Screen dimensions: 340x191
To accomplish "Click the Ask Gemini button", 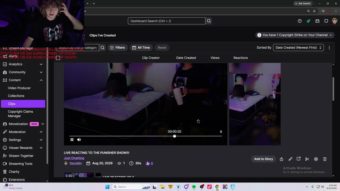I will (x=303, y=3).
